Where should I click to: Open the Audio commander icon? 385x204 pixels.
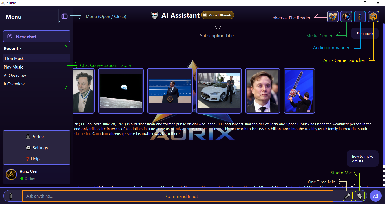pyautogui.click(x=360, y=17)
